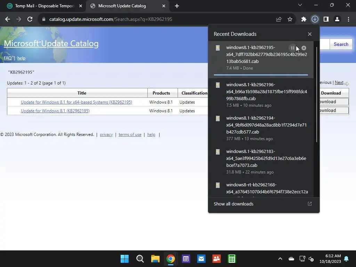Show hidden system tray icons
This screenshot has width=356, height=267.
[x=280, y=259]
